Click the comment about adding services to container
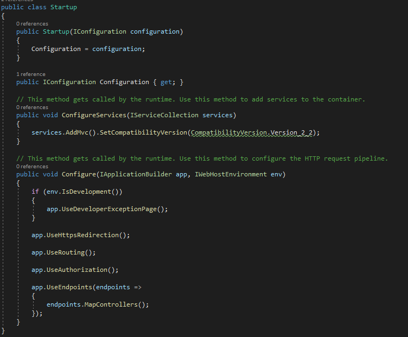Screen dimensions: 408x337 (x=190, y=99)
